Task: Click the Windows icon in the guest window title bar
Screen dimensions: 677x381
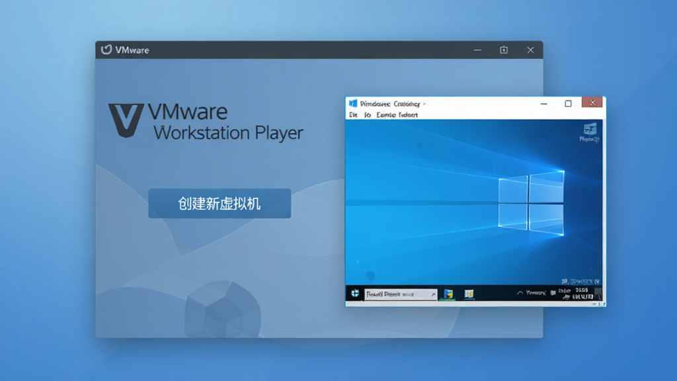Action: (353, 103)
